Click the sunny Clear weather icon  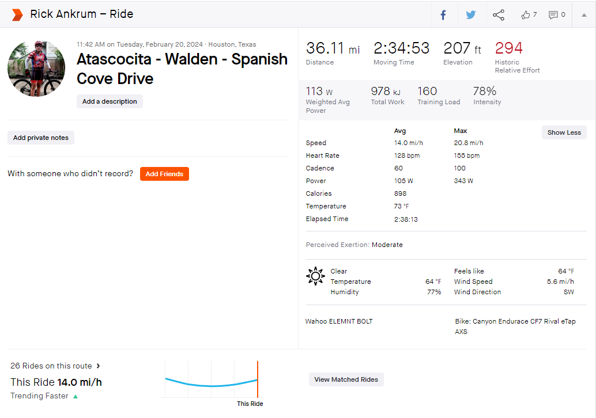click(315, 276)
